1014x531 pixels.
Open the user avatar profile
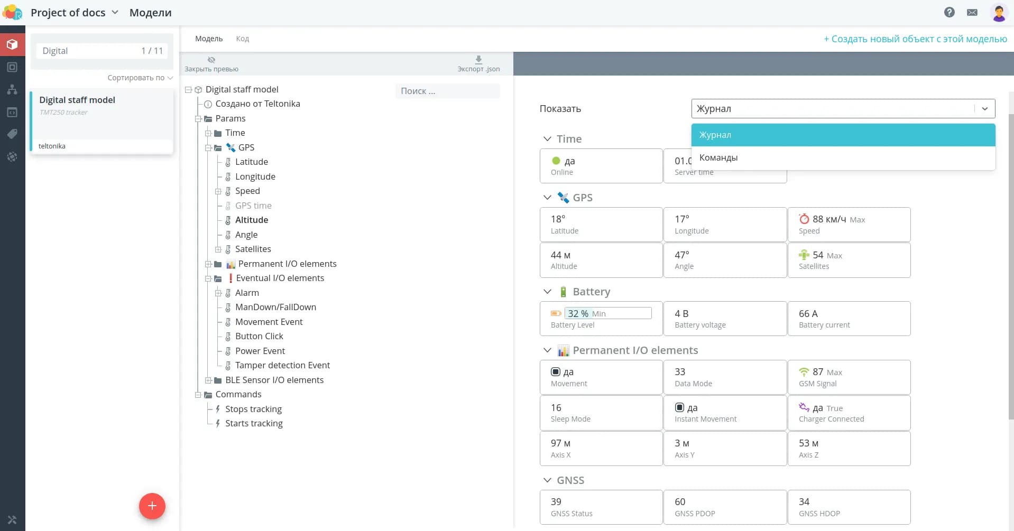998,12
